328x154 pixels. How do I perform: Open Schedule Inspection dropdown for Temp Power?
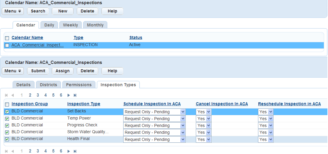(154, 119)
